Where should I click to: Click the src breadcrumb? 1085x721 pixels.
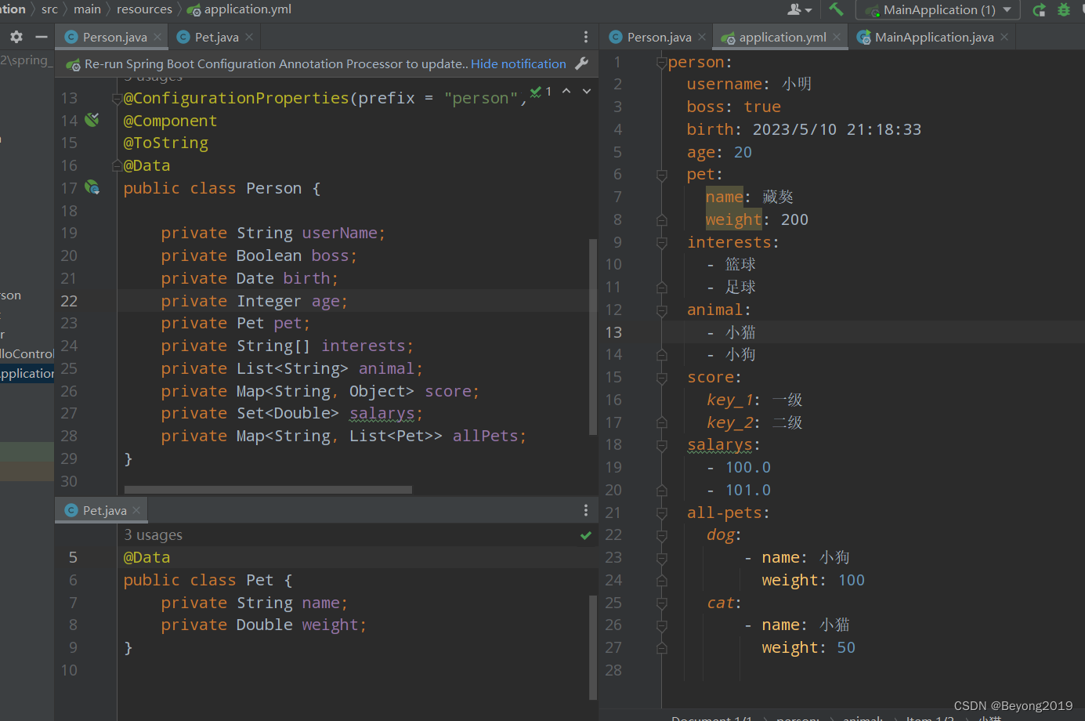click(x=49, y=9)
